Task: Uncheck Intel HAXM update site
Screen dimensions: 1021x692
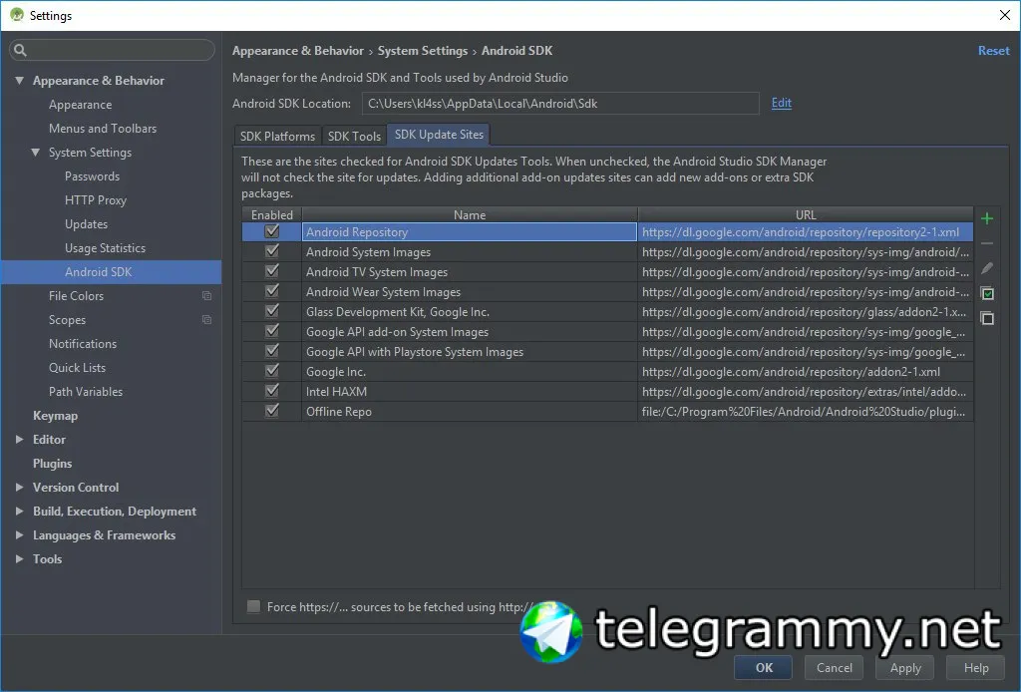Action: 272,391
